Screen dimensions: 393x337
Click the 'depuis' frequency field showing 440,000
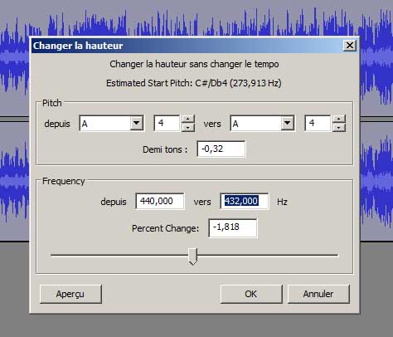(160, 201)
